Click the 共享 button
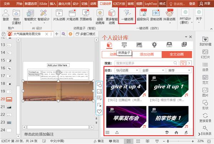This screenshot has width=214, height=144. coord(205,4)
